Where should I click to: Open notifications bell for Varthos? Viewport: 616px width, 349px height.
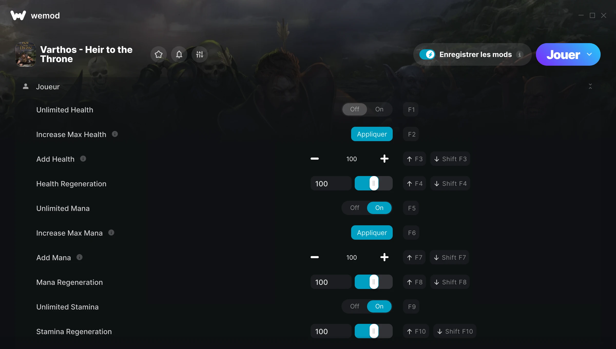[x=179, y=54]
